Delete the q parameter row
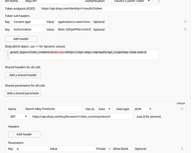 182,149
